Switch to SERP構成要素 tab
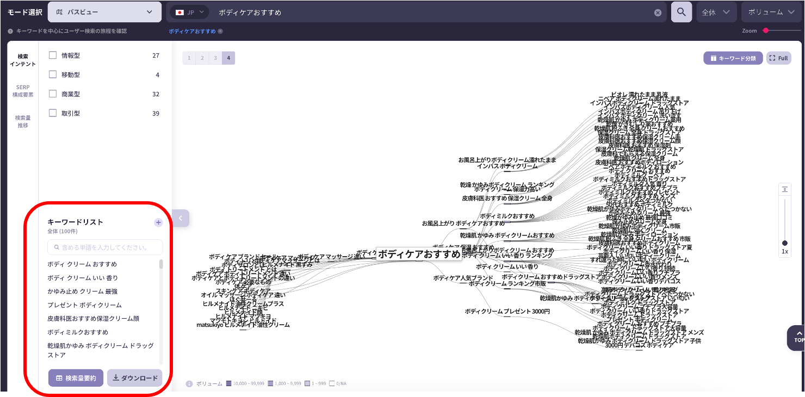This screenshot has width=805, height=397. tap(23, 91)
